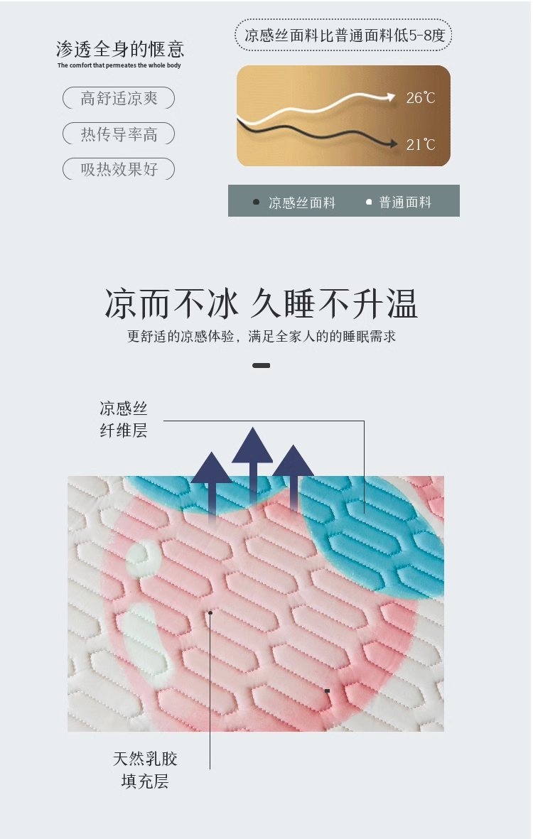Click the 高舒适凉爽 pill label
The image size is (533, 839).
pyautogui.click(x=119, y=98)
